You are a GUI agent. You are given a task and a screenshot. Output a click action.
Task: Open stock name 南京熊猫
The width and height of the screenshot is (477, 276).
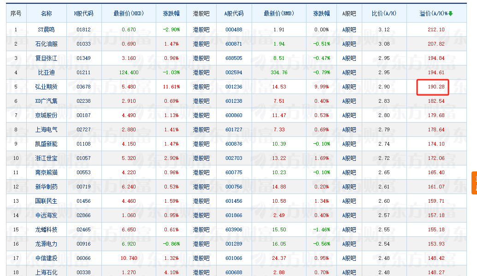[46, 172]
